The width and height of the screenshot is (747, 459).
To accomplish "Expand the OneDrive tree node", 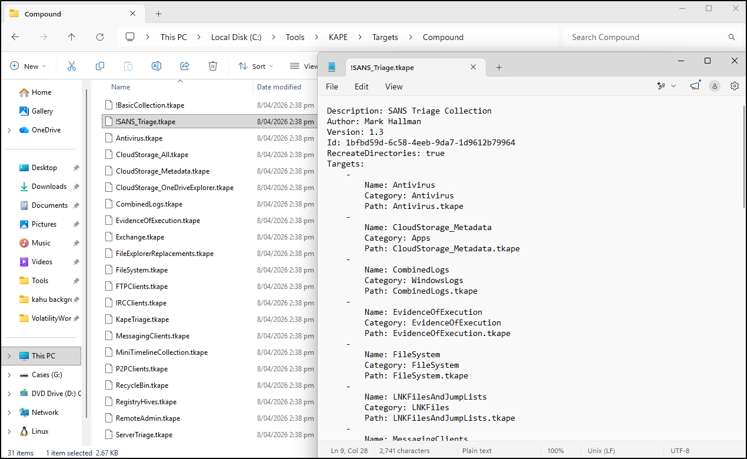I will [x=9, y=130].
